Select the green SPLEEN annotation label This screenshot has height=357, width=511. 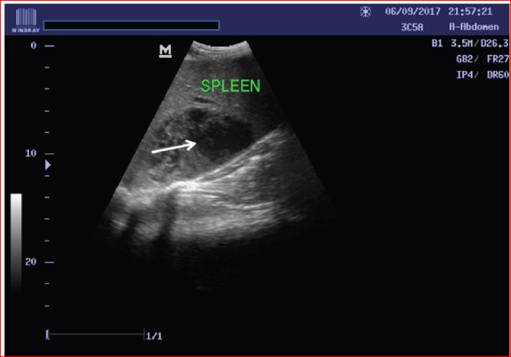click(230, 87)
